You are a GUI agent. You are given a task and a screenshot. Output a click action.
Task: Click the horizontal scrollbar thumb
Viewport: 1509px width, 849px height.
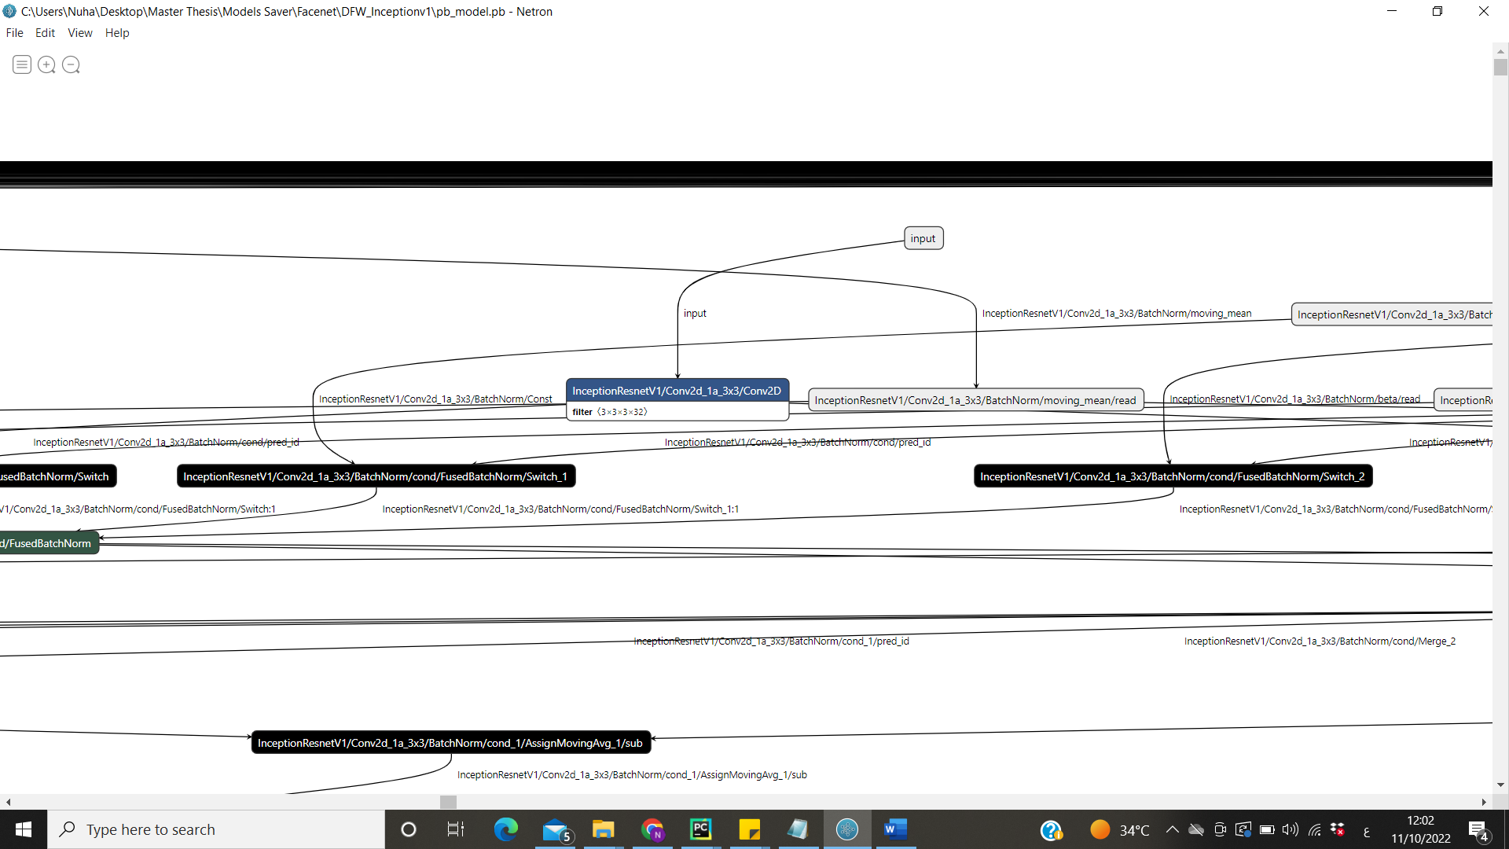click(x=448, y=802)
